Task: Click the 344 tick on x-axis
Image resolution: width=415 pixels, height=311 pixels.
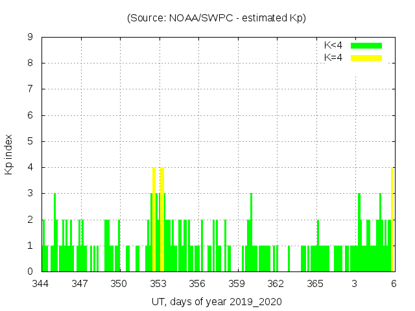Action: point(41,284)
